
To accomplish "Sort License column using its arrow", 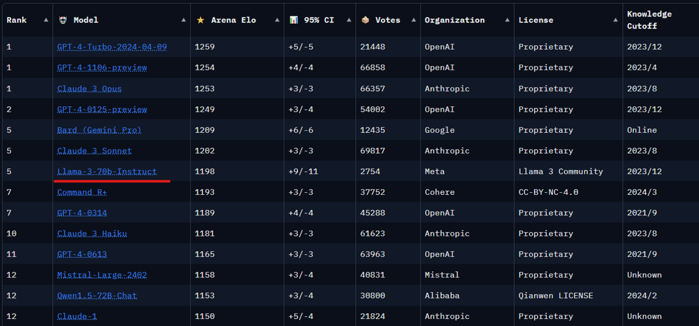I will [x=615, y=20].
